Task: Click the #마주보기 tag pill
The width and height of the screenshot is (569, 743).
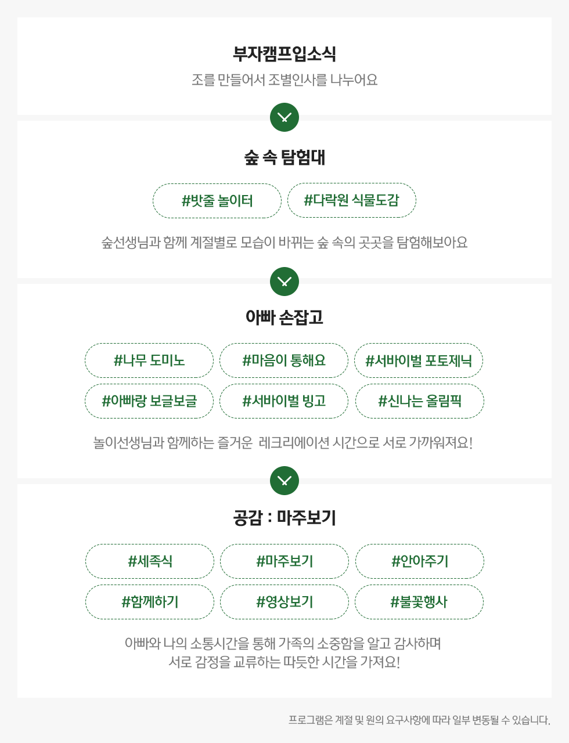Action: 284,561
